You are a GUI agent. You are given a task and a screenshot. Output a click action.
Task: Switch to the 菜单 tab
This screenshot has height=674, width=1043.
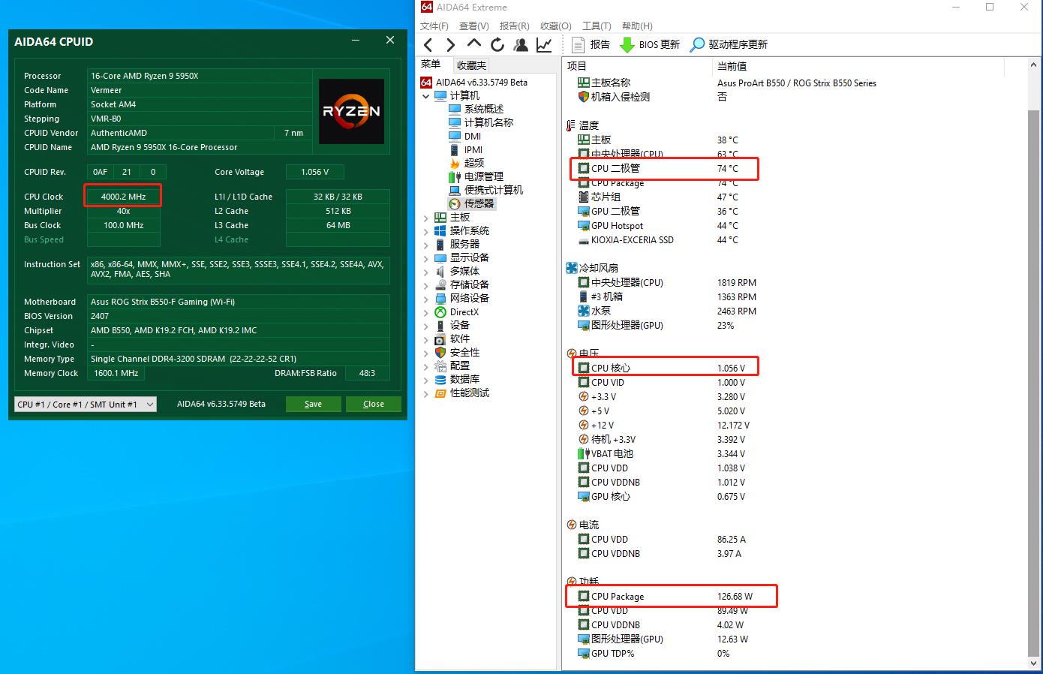431,65
